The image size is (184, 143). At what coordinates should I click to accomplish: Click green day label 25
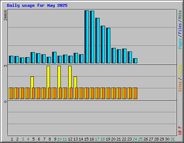click(140, 139)
